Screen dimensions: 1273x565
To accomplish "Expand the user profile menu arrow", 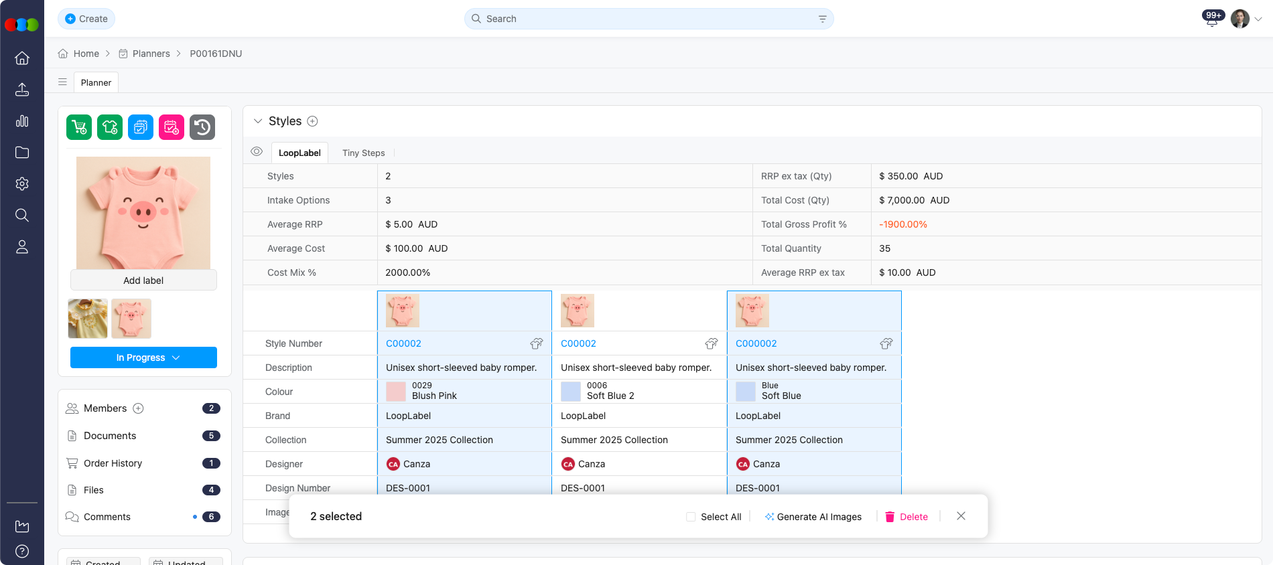I will [1258, 19].
